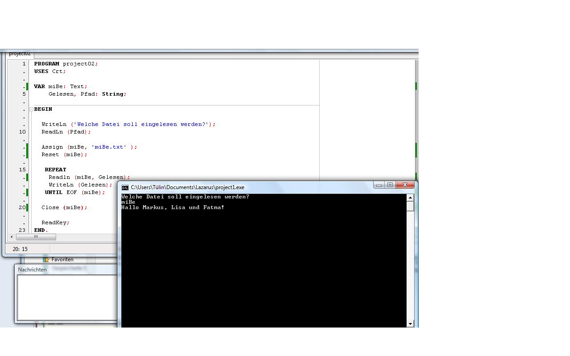Click inside the empty Nachrichten message list
The height and width of the screenshot is (356, 570).
tap(67, 297)
